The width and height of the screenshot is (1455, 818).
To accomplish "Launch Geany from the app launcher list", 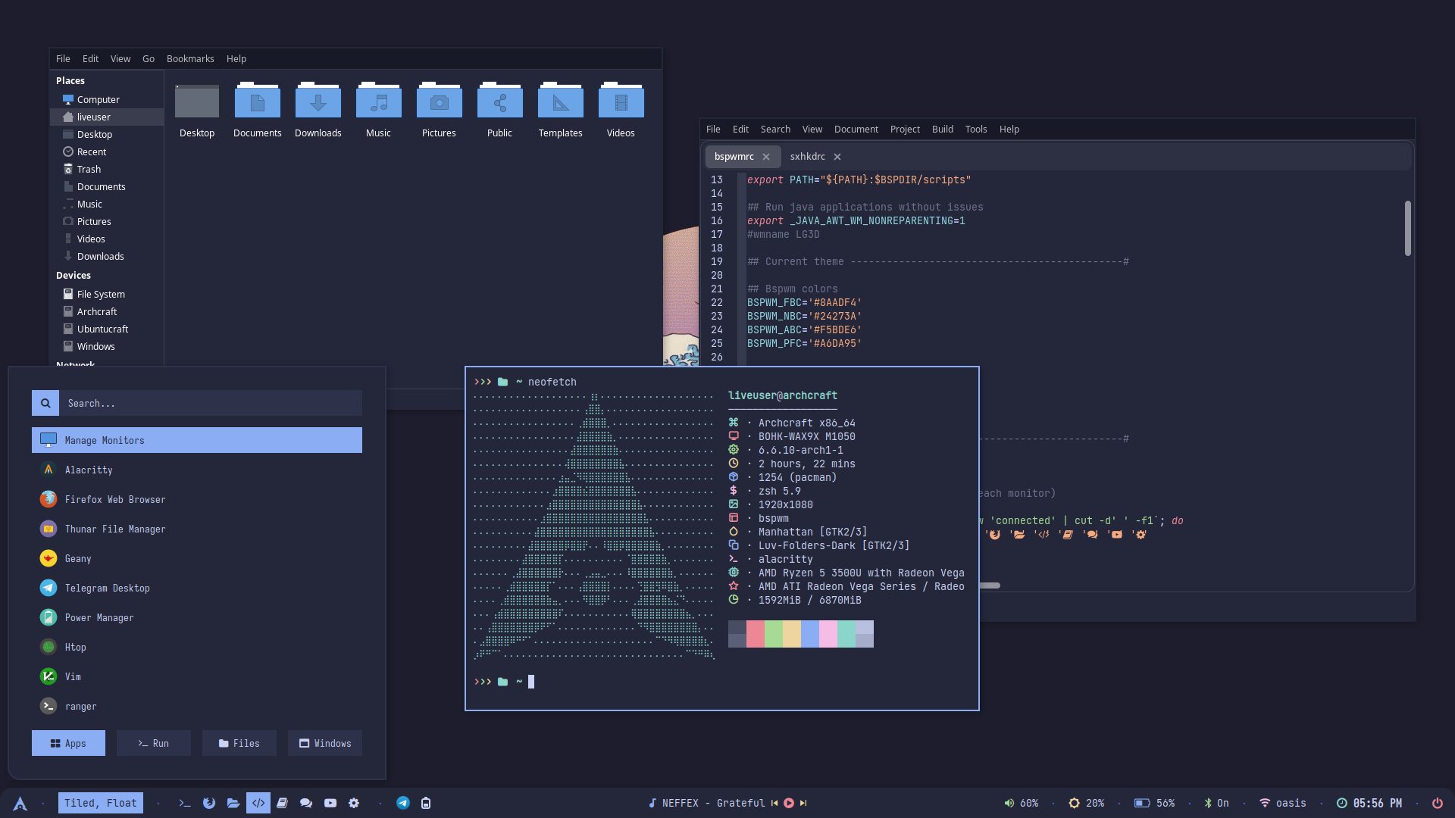I will 78,558.
